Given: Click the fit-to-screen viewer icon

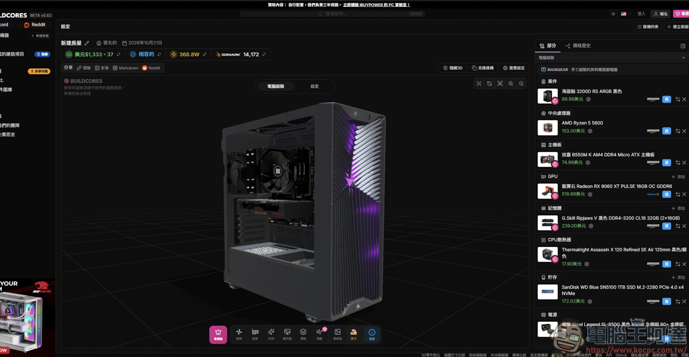Looking at the screenshot, I should 479,84.
